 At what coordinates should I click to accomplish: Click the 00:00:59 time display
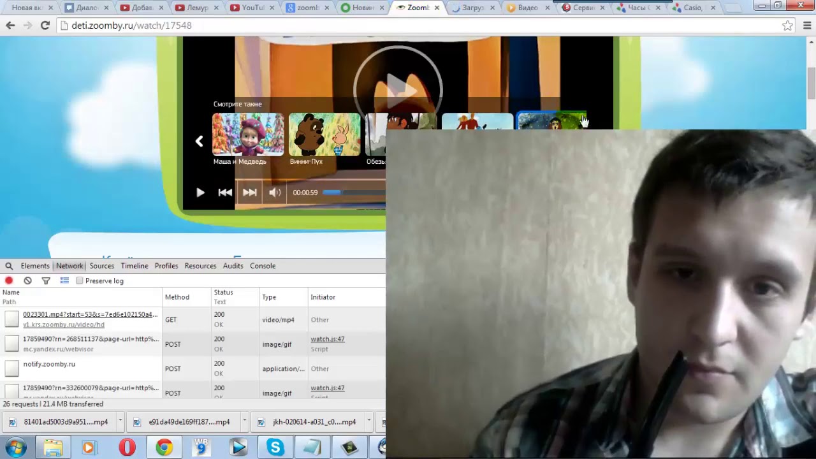305,193
